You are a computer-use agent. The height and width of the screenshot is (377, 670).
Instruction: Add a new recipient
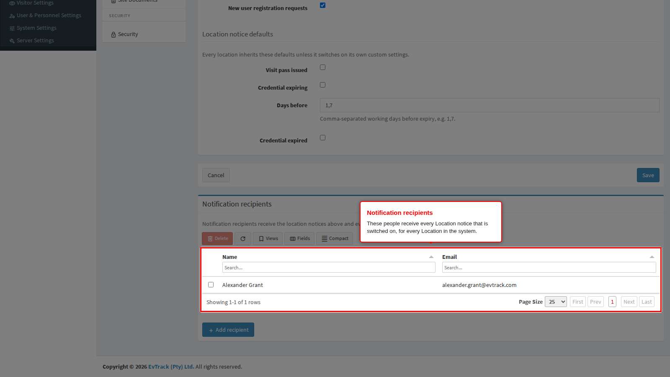(x=228, y=330)
